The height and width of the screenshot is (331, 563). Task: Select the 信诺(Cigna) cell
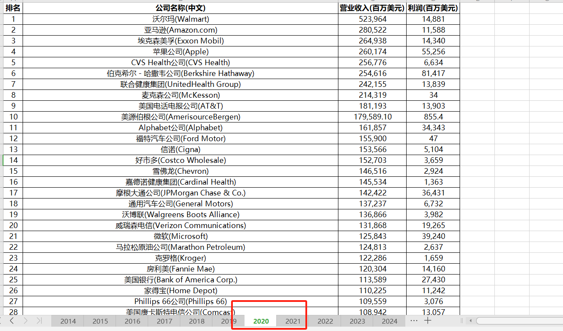point(180,149)
